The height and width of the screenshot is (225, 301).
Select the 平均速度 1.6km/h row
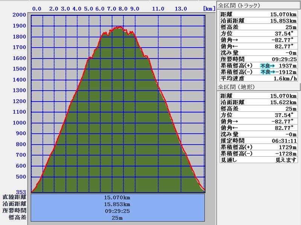point(258,78)
